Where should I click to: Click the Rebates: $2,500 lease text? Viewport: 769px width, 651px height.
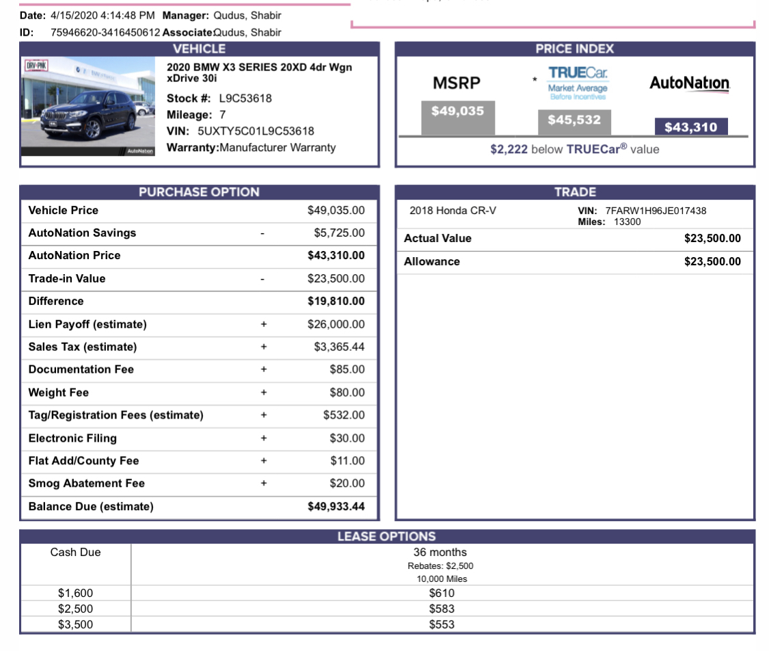click(x=440, y=566)
